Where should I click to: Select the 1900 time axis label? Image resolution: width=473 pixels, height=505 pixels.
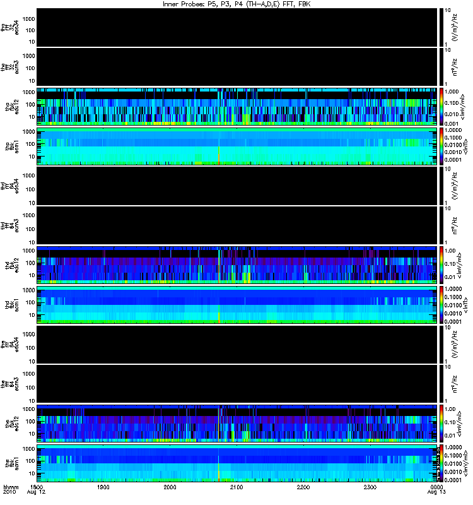103,487
